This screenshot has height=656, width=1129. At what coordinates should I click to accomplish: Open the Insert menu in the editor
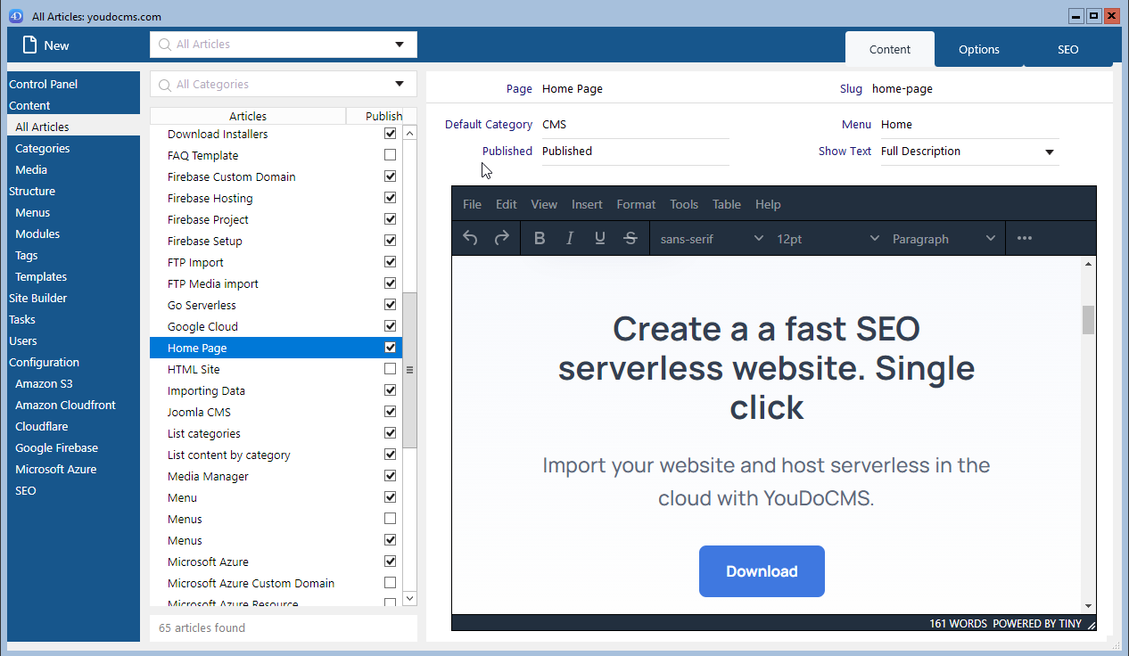pos(587,204)
